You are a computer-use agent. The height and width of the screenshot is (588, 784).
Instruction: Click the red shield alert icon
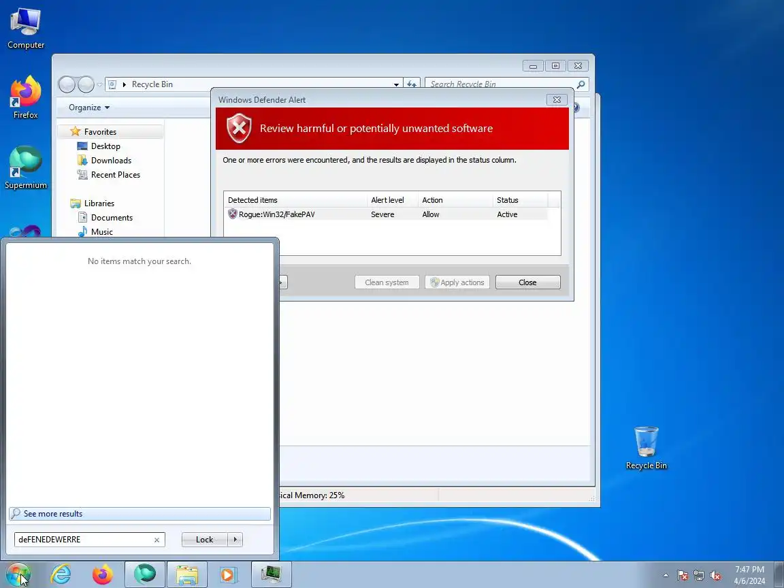pyautogui.click(x=239, y=128)
